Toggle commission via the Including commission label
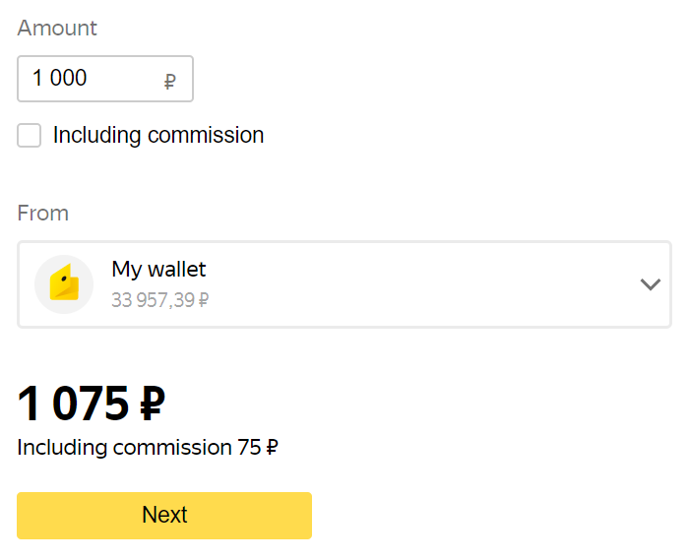This screenshot has width=689, height=560. coord(158,135)
